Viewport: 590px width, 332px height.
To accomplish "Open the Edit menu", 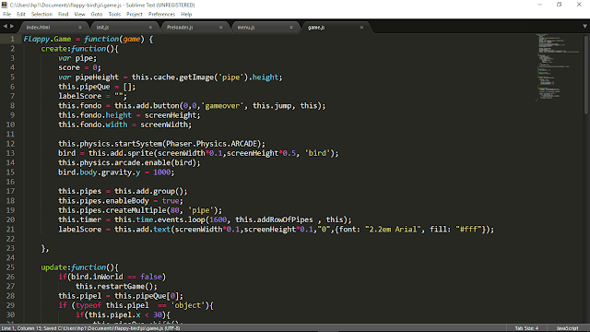I will pyautogui.click(x=20, y=15).
